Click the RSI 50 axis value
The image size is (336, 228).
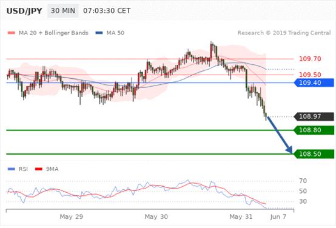click(x=303, y=191)
